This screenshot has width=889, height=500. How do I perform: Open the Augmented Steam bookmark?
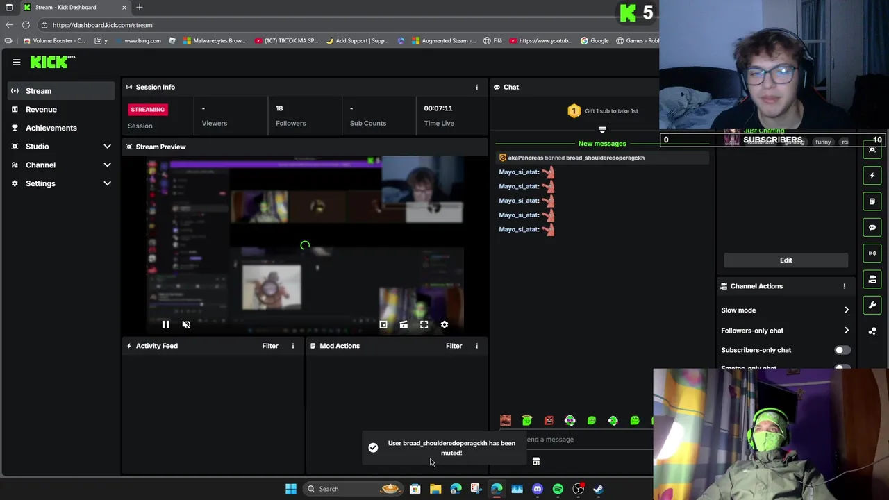tap(443, 41)
